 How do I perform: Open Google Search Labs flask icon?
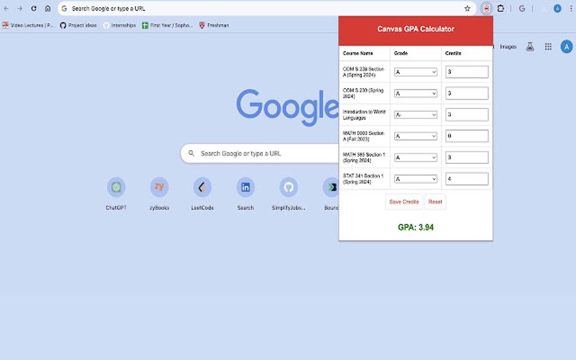[x=530, y=46]
